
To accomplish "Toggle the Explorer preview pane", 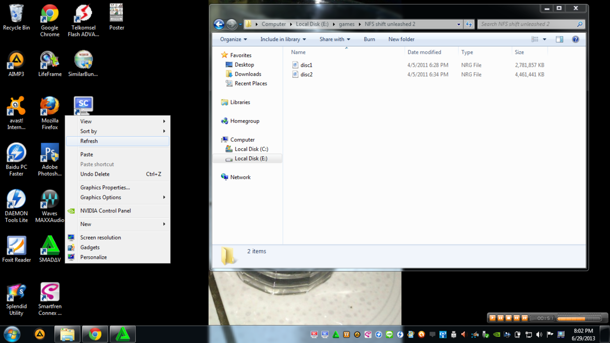I will [559, 40].
